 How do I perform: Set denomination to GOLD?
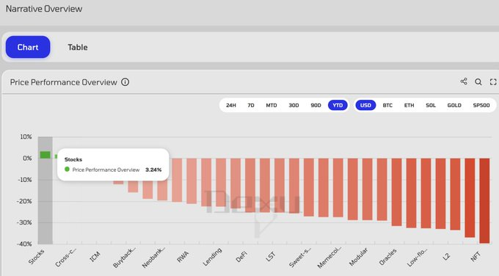point(454,106)
